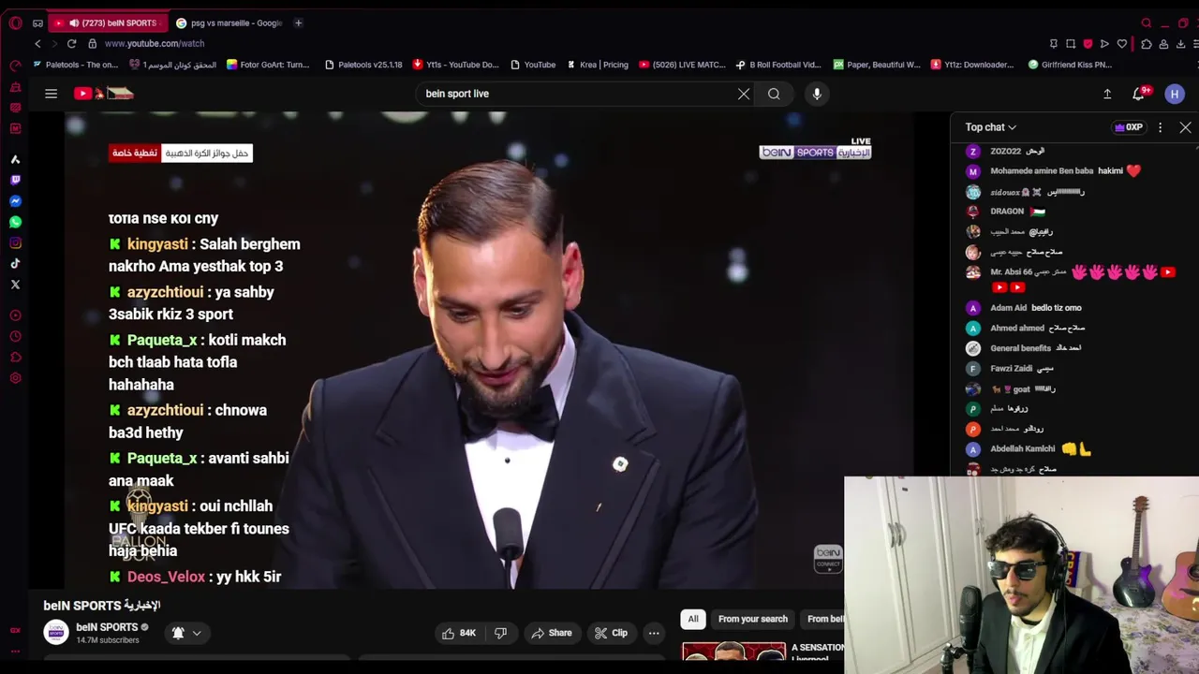Open Facebook Messenger in the sidebar
The image size is (1199, 674).
[15, 201]
